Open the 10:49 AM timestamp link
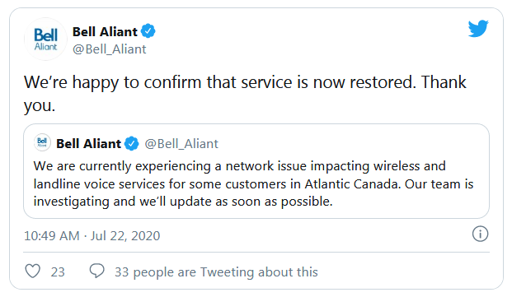Image resolution: width=512 pixels, height=297 pixels. coord(52,235)
